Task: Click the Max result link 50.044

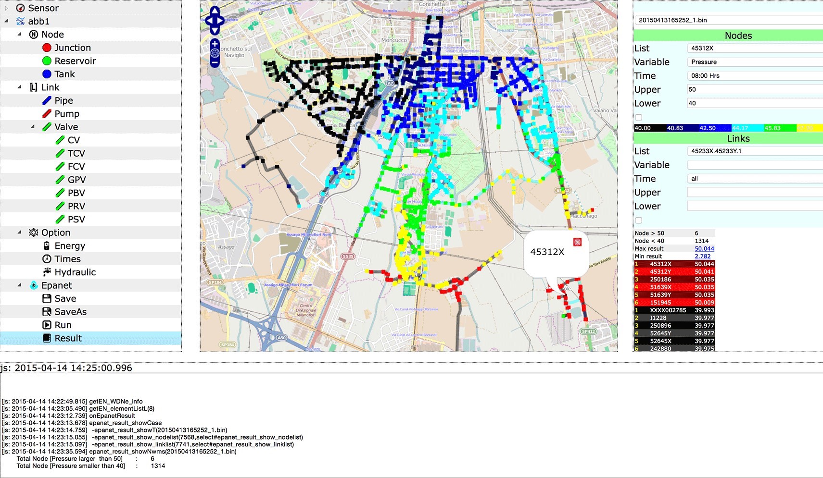Action: [704, 248]
